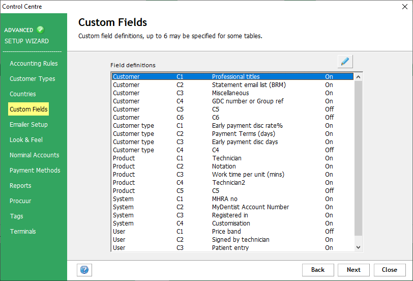Click the pencil edit icon

tap(345, 62)
